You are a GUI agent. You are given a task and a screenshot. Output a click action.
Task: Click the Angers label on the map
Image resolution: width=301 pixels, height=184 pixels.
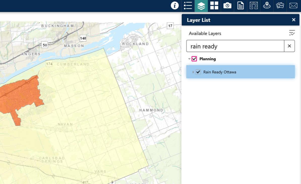(31, 54)
